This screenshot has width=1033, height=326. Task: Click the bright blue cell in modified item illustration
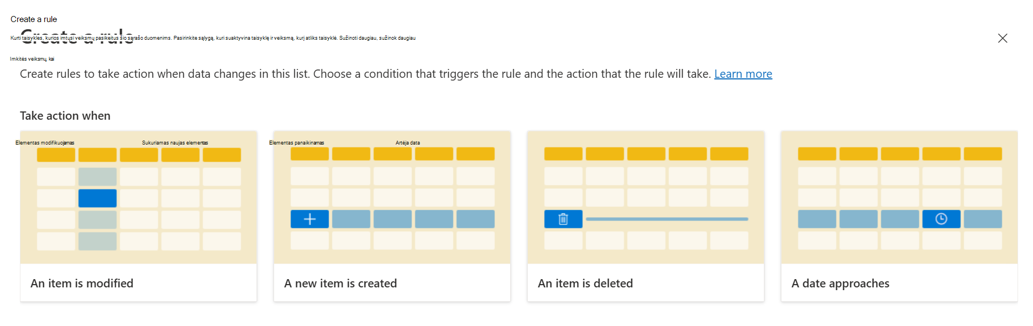point(97,198)
